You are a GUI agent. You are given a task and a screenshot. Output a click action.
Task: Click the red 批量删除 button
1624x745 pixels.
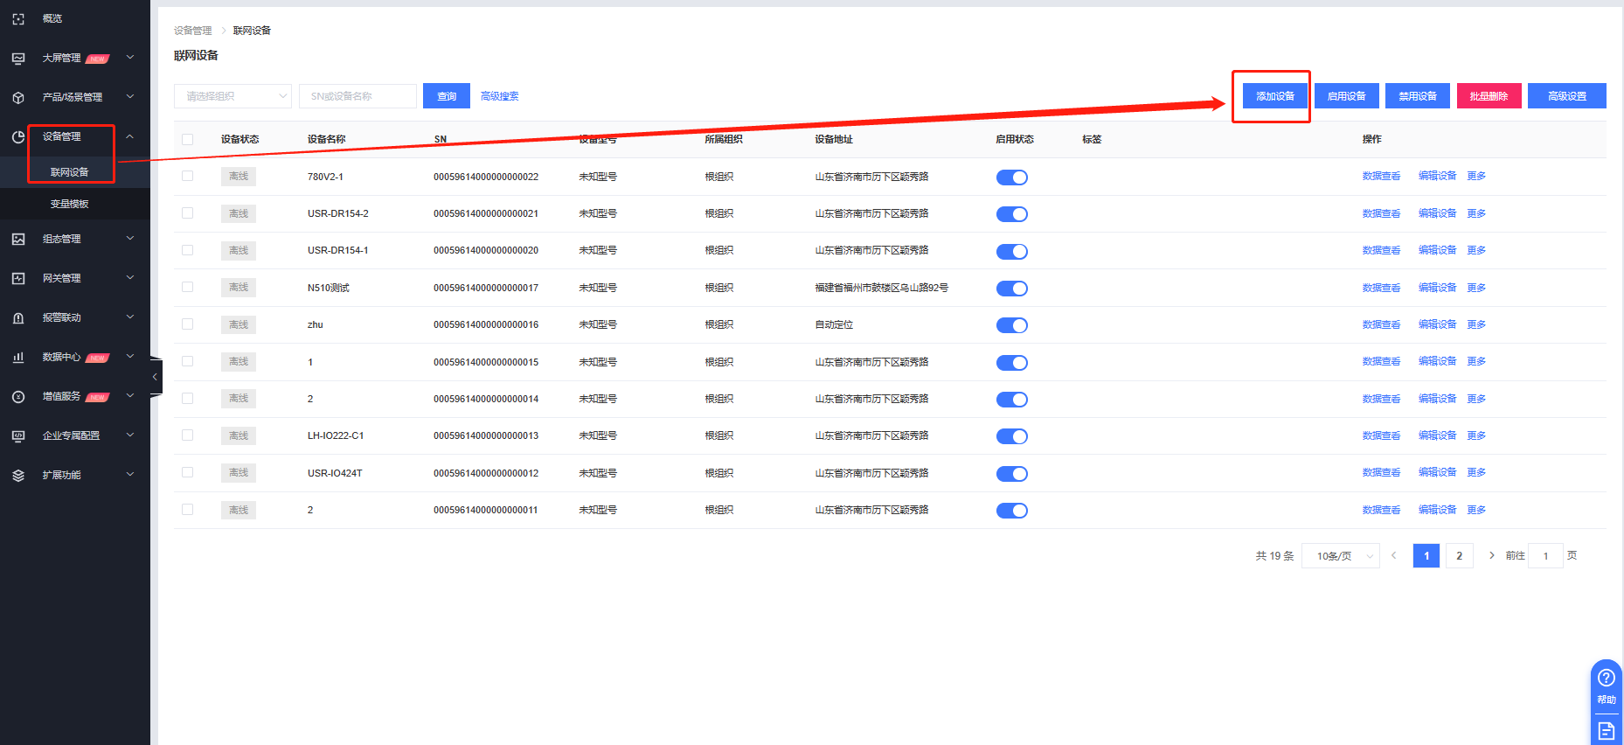[x=1489, y=96]
